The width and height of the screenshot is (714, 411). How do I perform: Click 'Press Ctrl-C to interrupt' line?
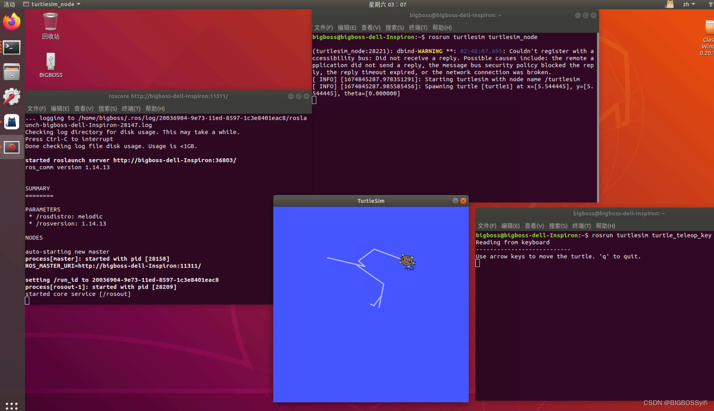(x=69, y=139)
